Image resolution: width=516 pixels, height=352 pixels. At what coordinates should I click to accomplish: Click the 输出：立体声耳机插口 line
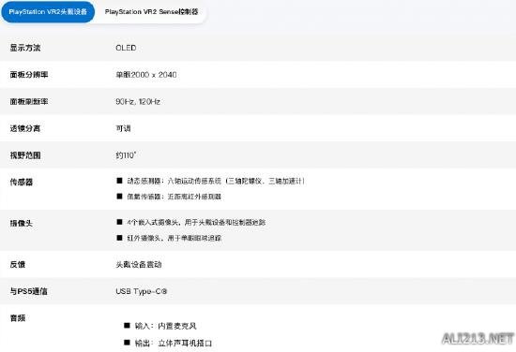(168, 344)
